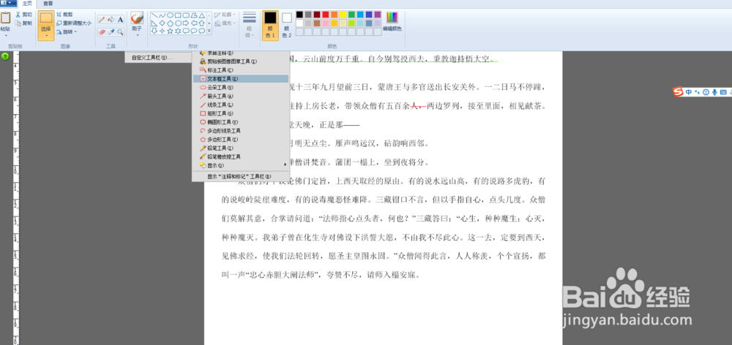
Task: Click the first empty custom color slot
Action: tap(299, 31)
